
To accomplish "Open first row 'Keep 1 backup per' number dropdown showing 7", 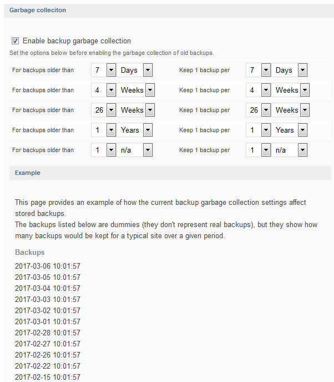I will [259, 71].
